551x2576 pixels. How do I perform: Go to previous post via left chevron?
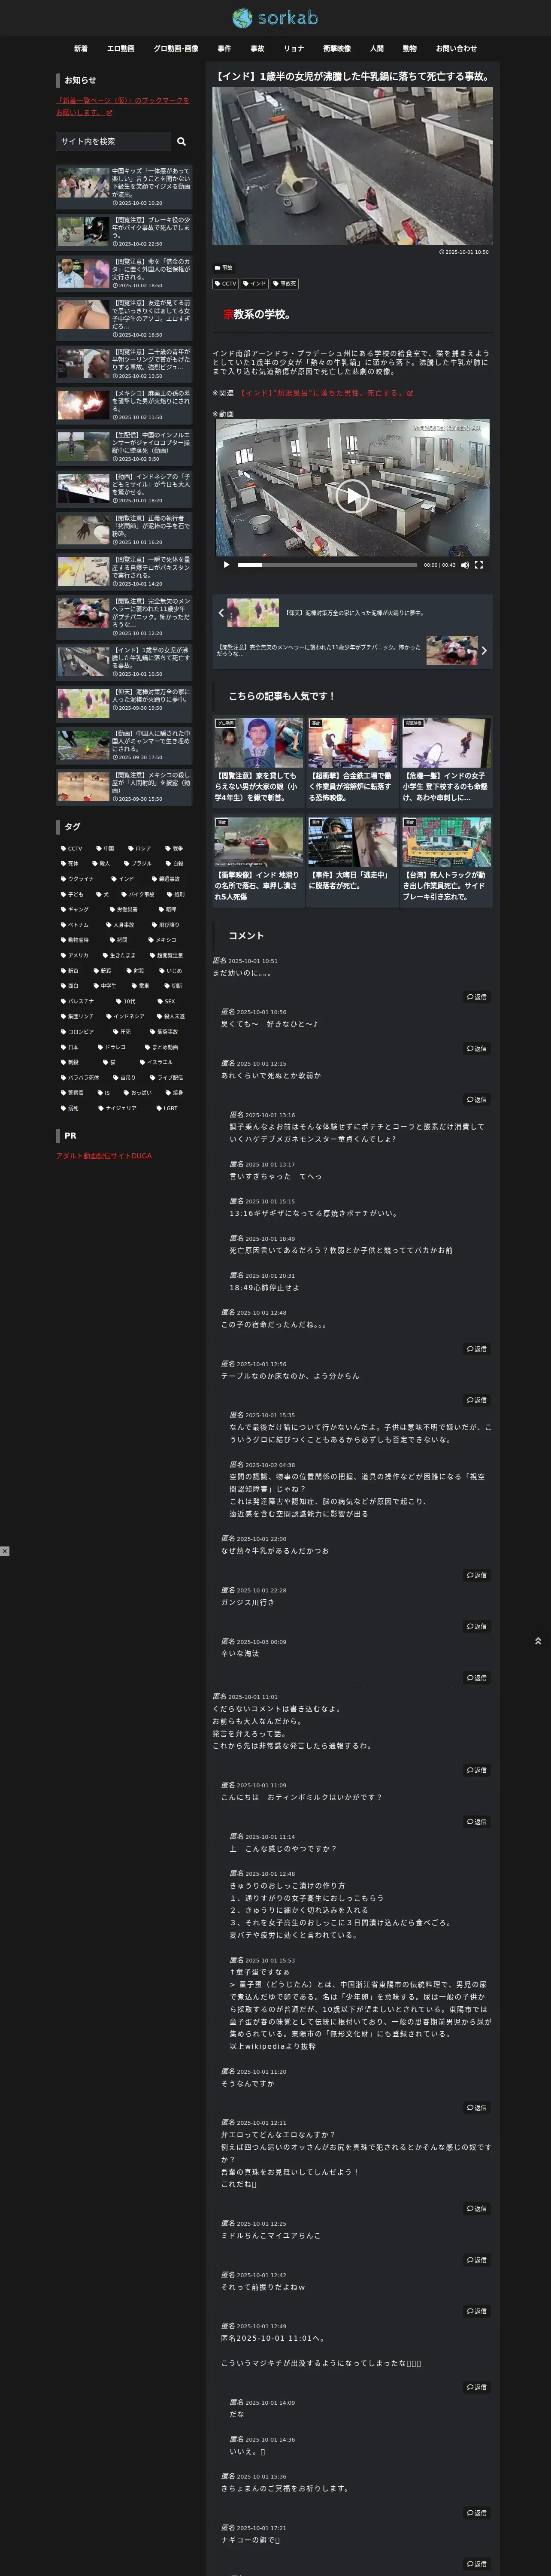click(221, 613)
